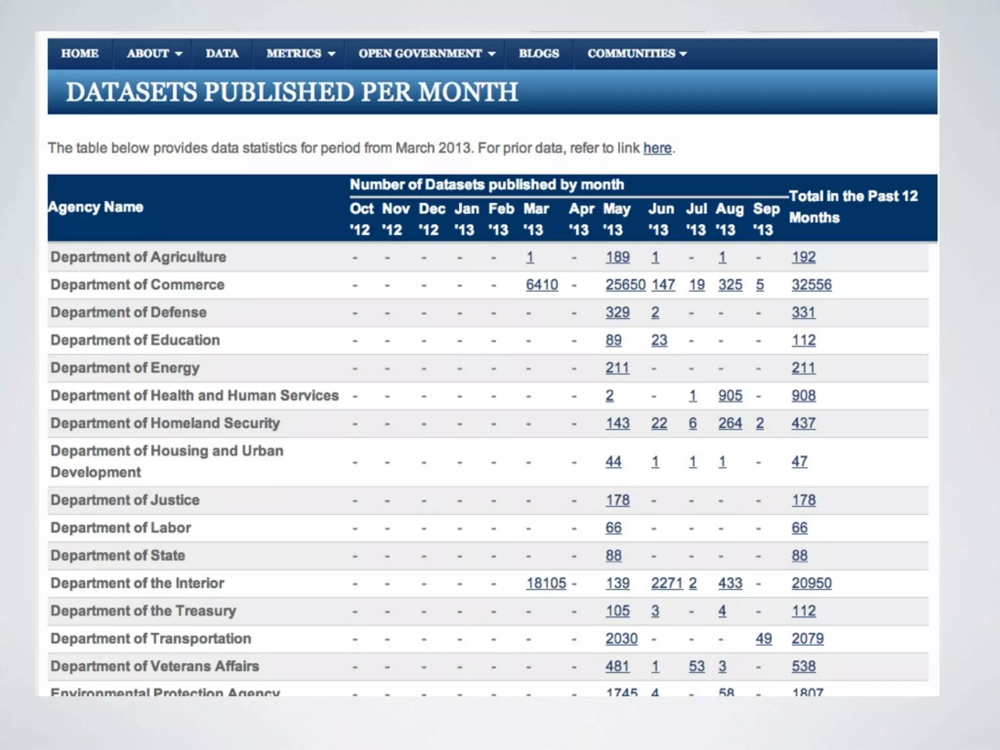Select the DATA menu item

(222, 54)
